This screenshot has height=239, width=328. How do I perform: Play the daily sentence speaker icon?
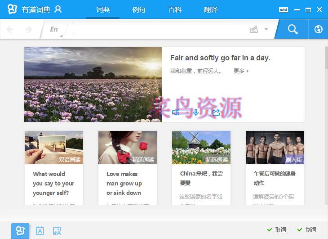(x=176, y=112)
